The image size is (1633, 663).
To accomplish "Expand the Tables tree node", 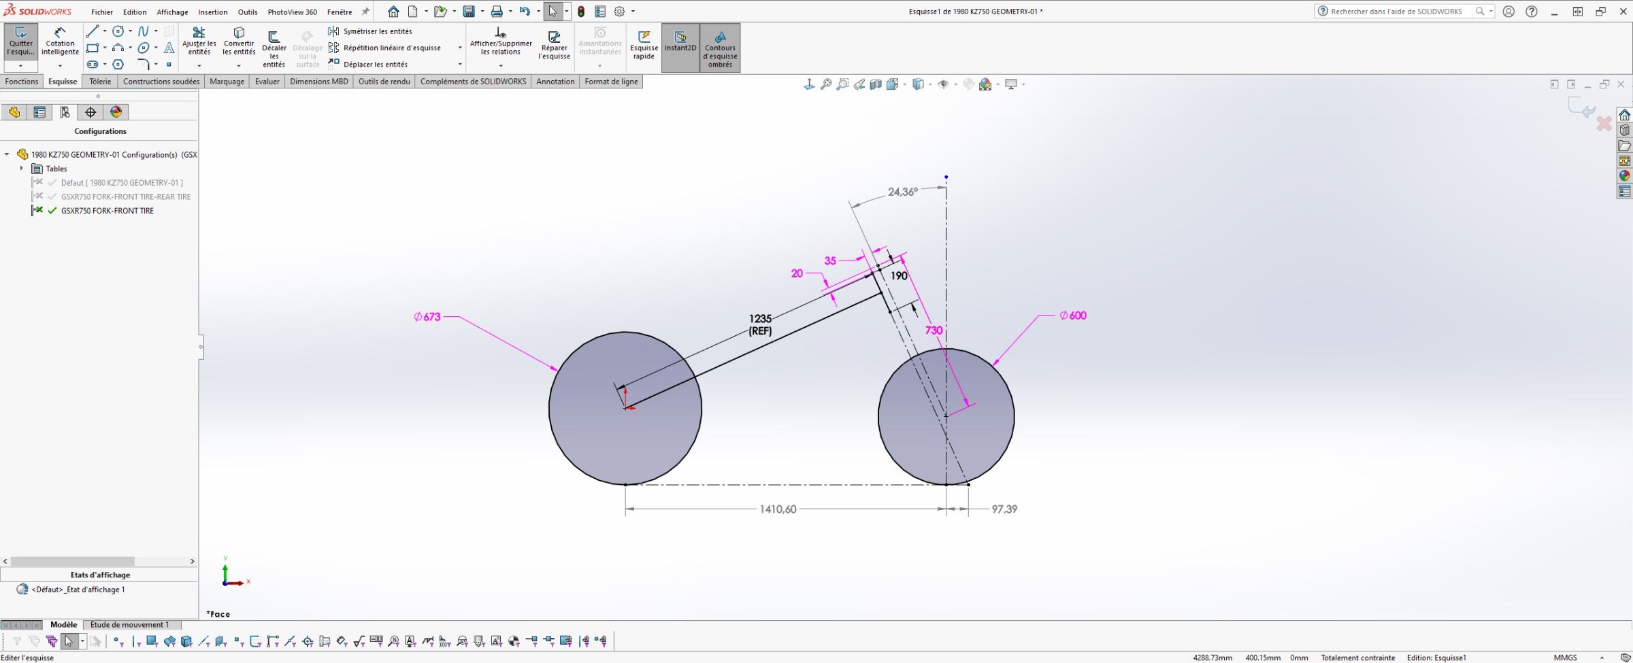I will [x=22, y=169].
